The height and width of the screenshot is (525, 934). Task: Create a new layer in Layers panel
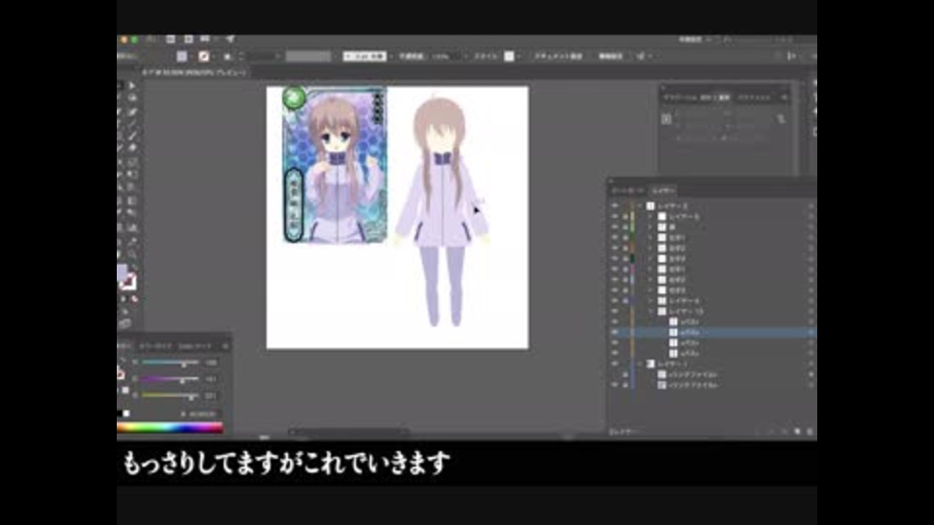click(797, 432)
